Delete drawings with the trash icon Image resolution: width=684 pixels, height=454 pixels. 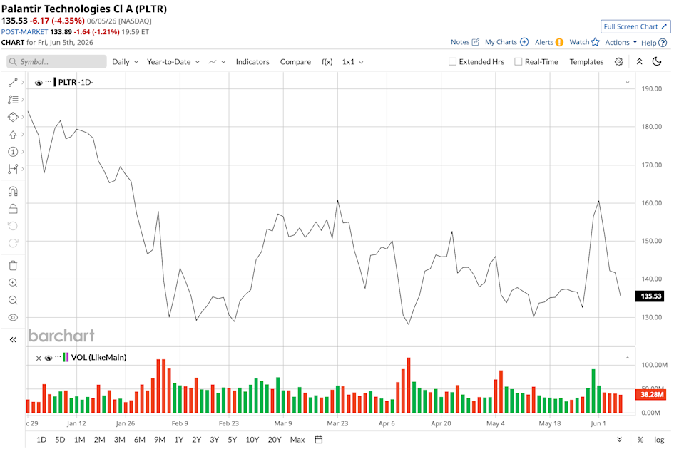coord(13,265)
